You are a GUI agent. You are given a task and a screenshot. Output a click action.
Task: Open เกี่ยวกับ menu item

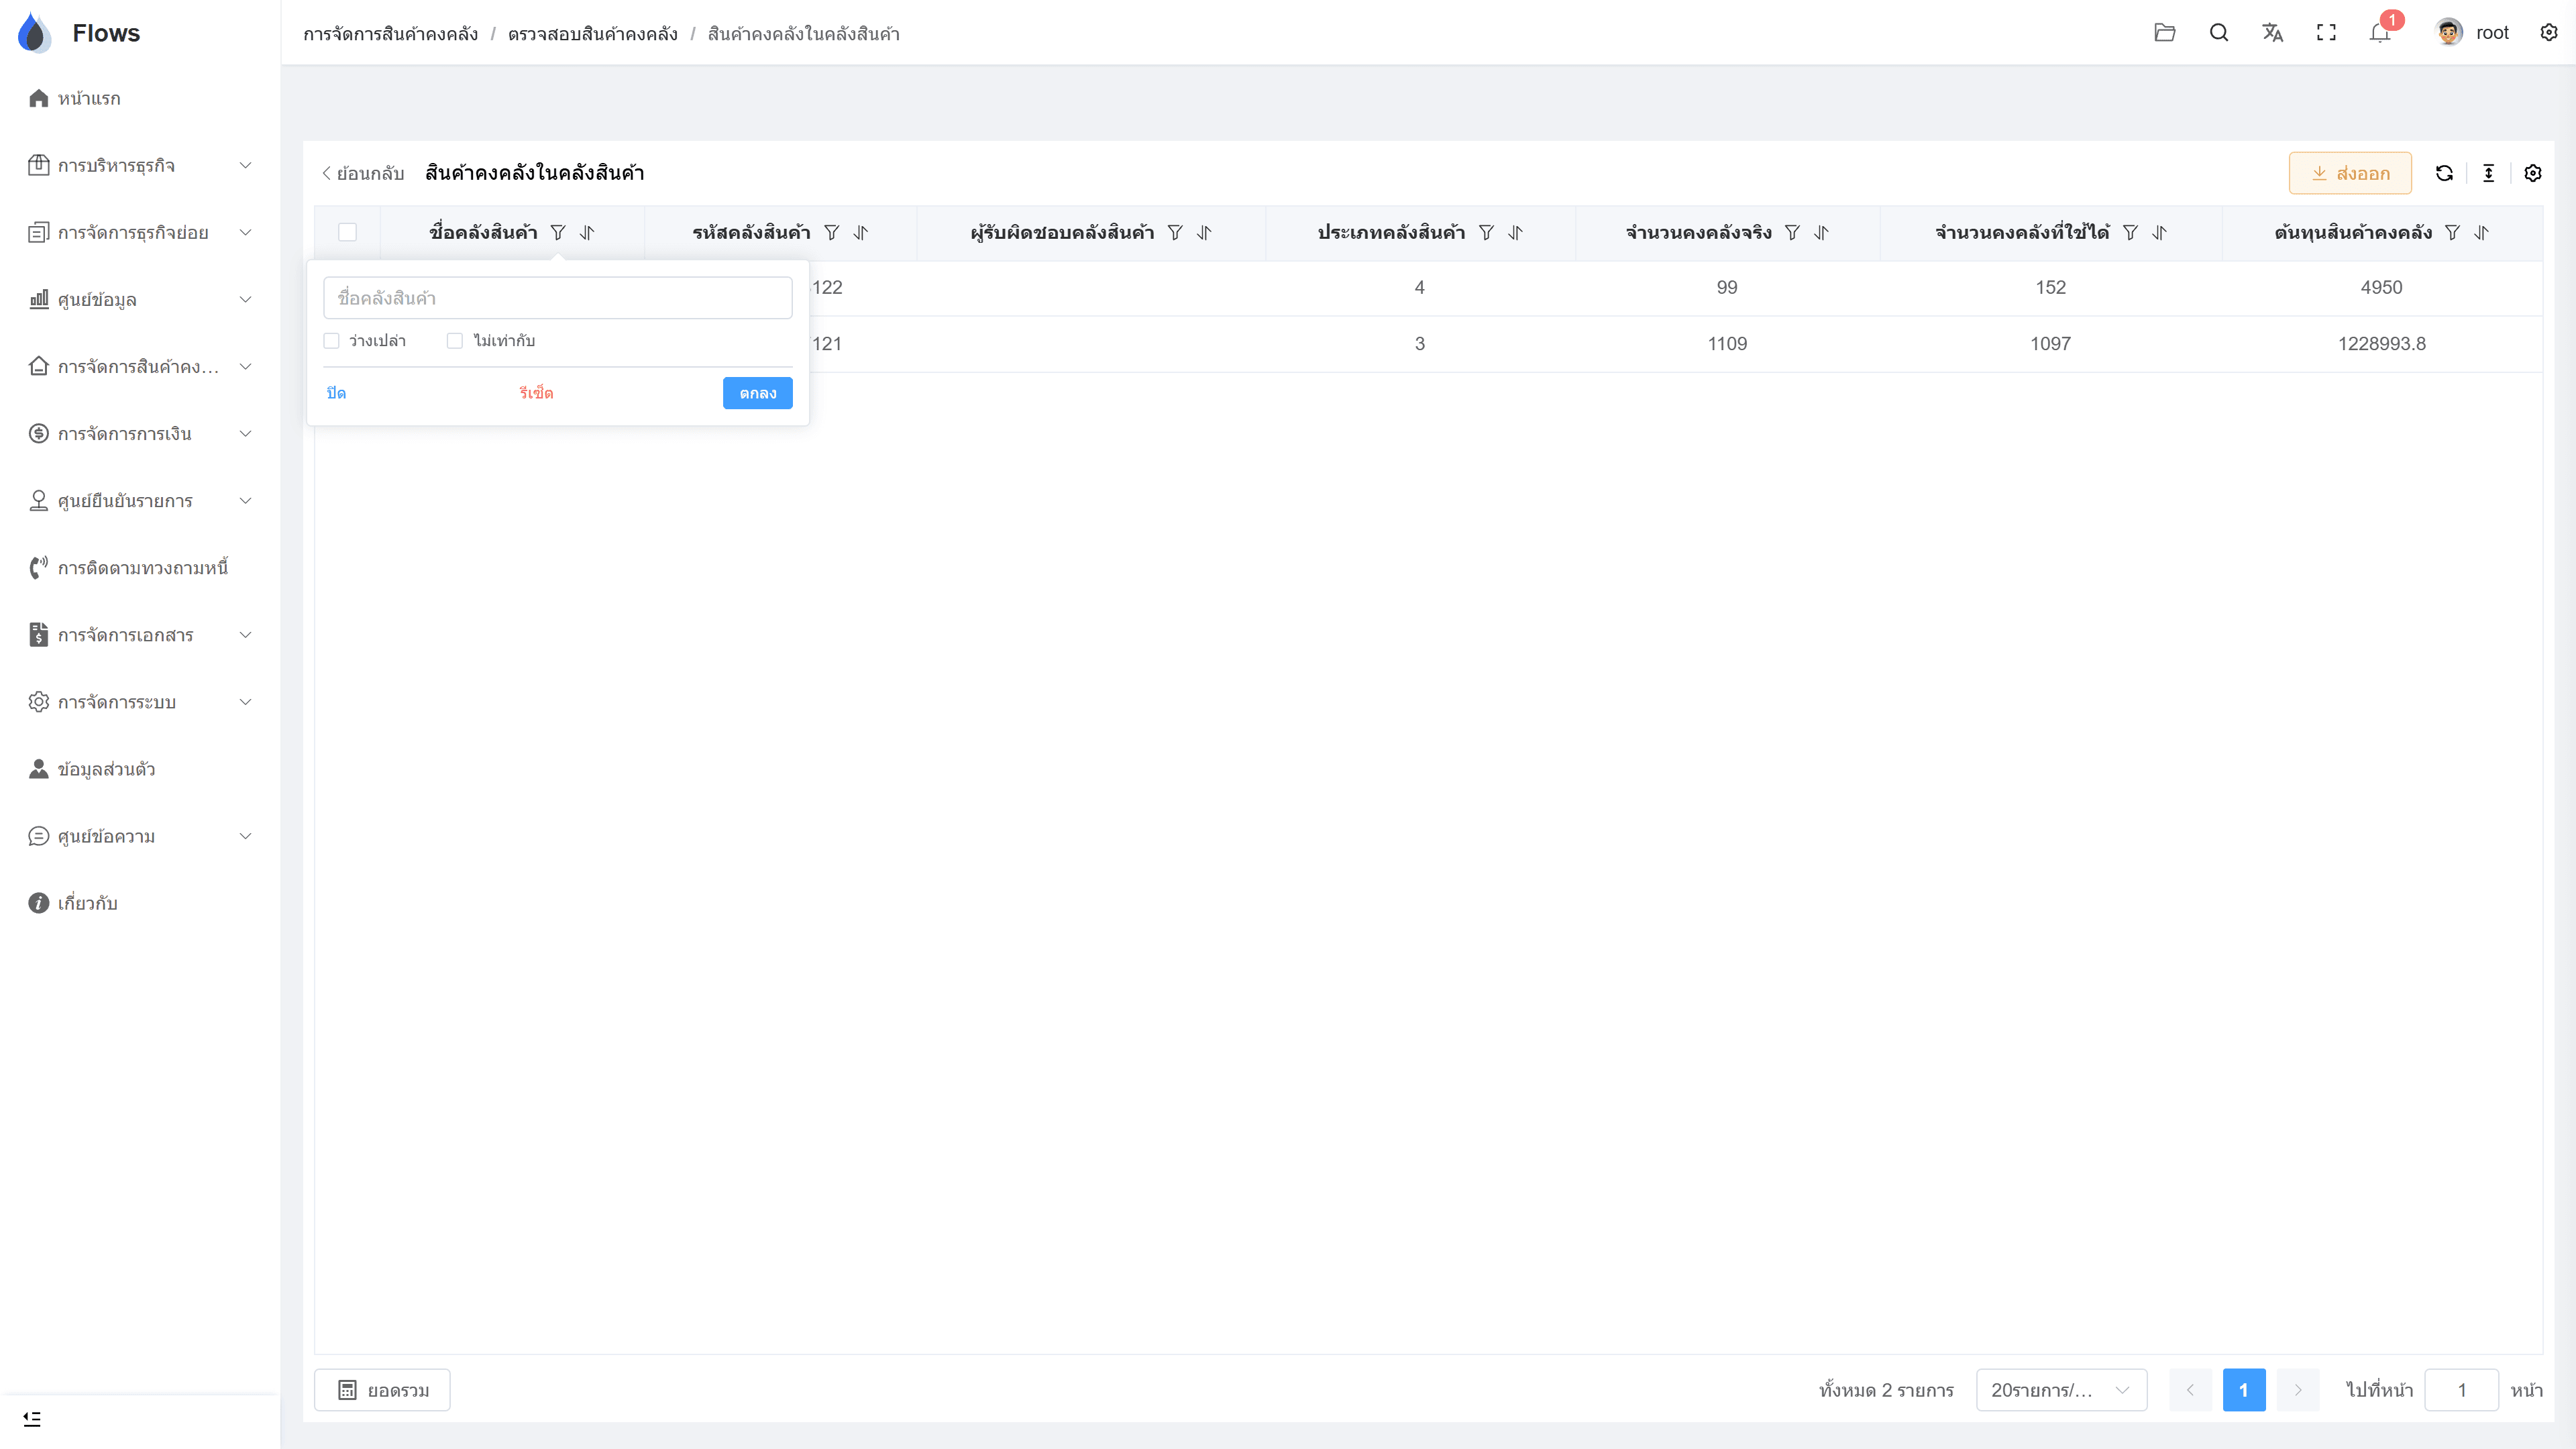(x=140, y=903)
